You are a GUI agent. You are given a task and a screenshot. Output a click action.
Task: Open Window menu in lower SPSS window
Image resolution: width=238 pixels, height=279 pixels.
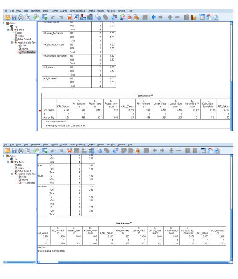[x=121, y=145]
